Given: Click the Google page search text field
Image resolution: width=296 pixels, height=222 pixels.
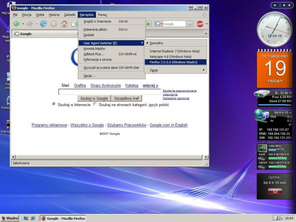Looking at the screenshot, I should [109, 92].
